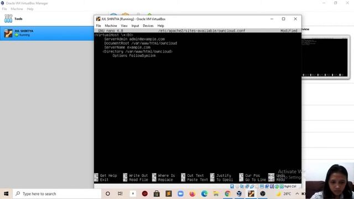Click nano's Cur Pos shortcut label
The image size is (354, 199).
pyautogui.click(x=252, y=176)
